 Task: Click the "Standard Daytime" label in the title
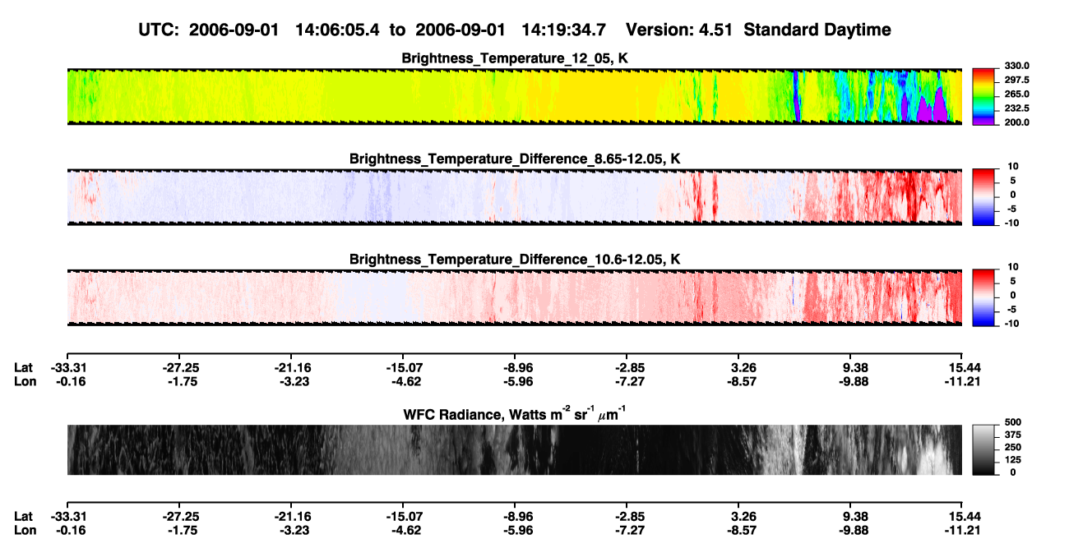click(819, 30)
